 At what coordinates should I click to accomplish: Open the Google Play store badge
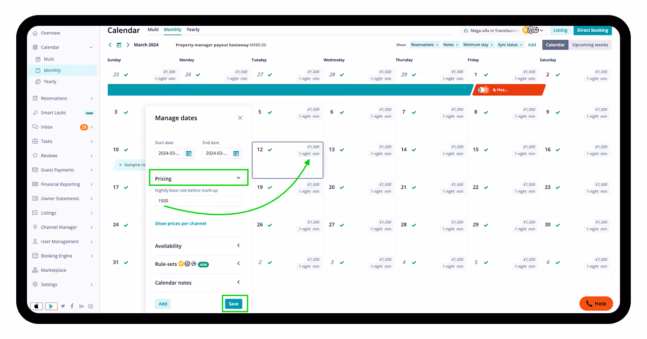pyautogui.click(x=51, y=306)
